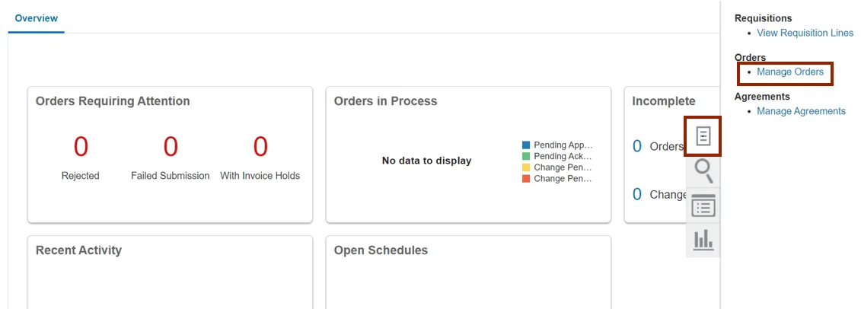Click the yellow Change Pen legend swatch
861x309 pixels.
tap(526, 167)
